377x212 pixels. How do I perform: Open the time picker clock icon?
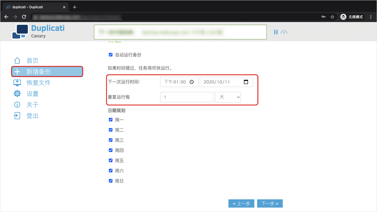click(192, 82)
